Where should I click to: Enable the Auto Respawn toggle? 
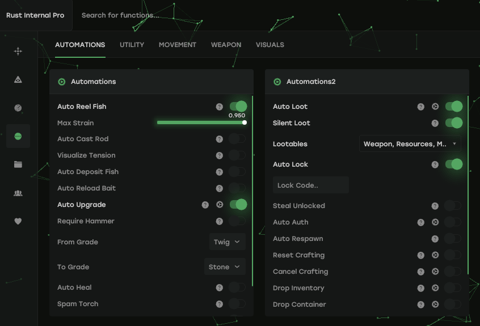(x=453, y=239)
